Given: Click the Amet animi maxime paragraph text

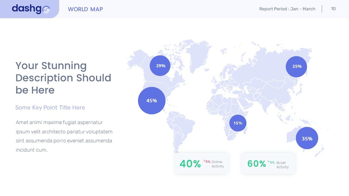Looking at the screenshot, I should click(x=64, y=136).
